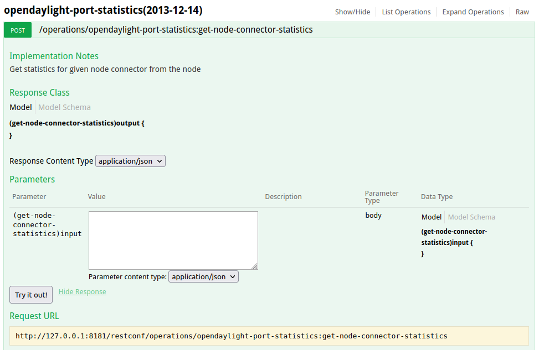Image resolution: width=539 pixels, height=350 pixels.
Task: Click the Request URL text box
Action: [x=269, y=336]
